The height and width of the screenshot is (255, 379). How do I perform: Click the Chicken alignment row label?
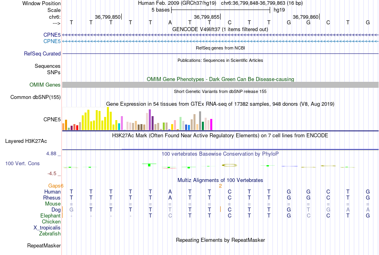click(x=51, y=221)
